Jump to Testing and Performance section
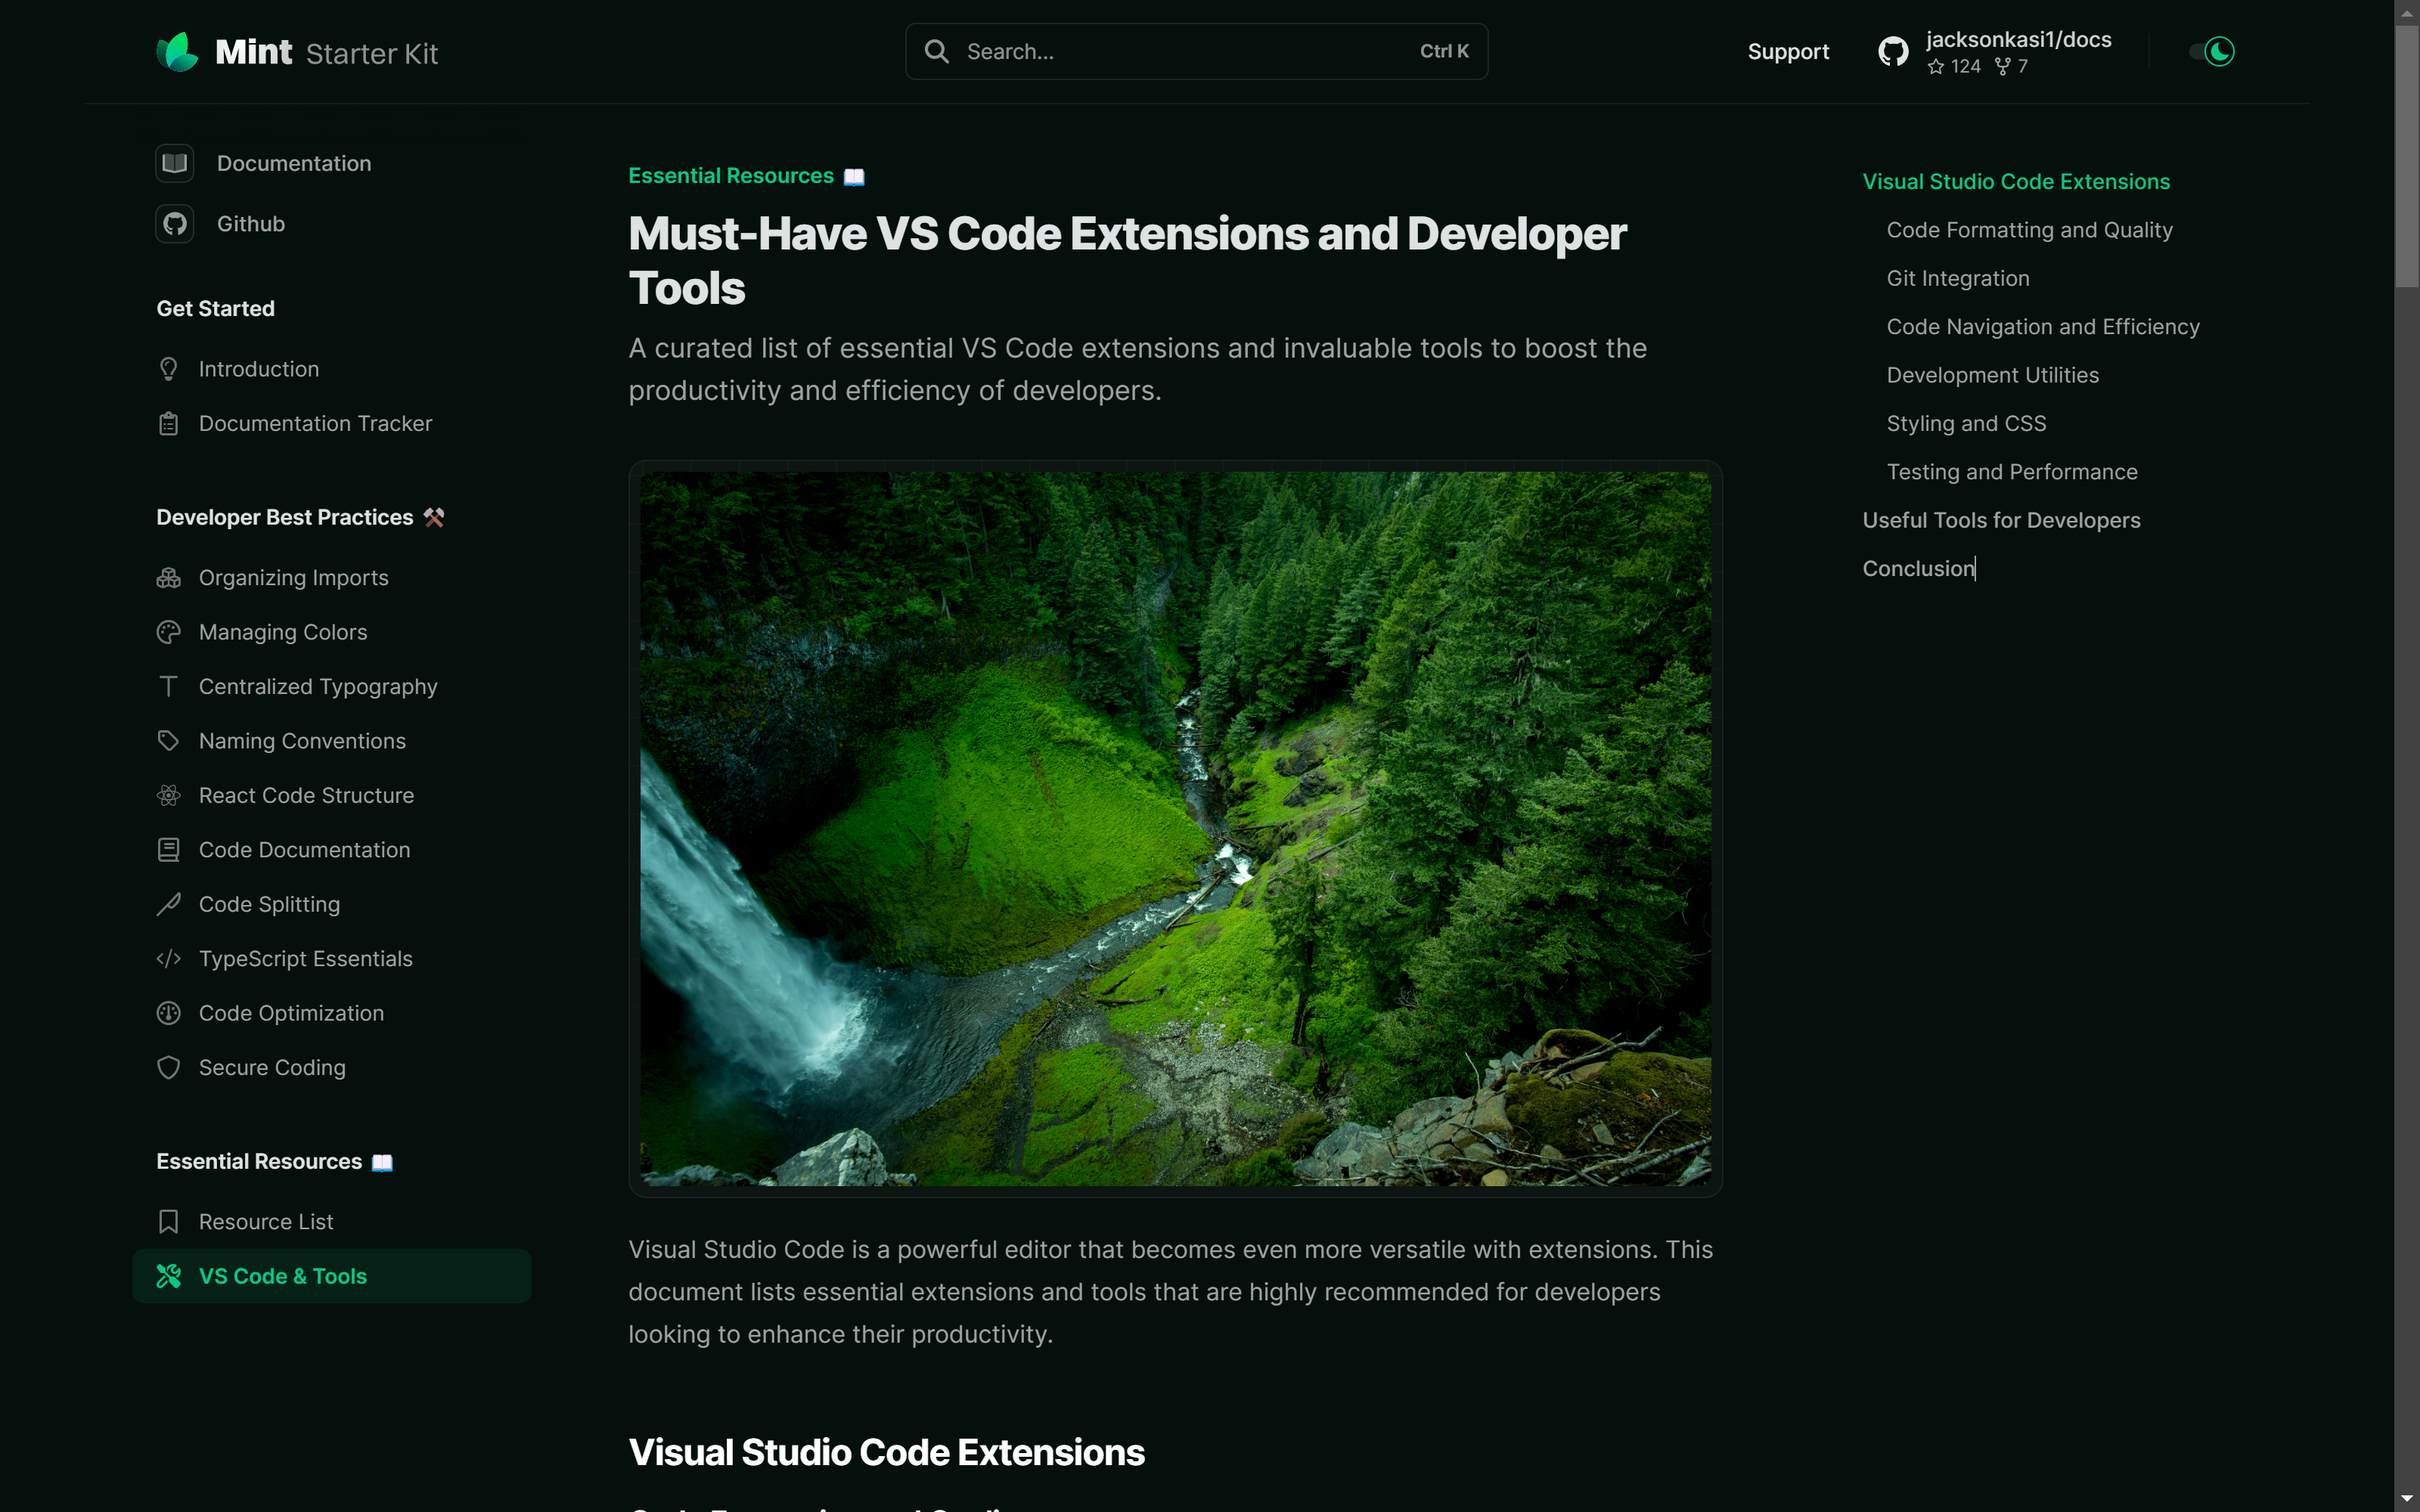The height and width of the screenshot is (1512, 2420). coord(2011,472)
